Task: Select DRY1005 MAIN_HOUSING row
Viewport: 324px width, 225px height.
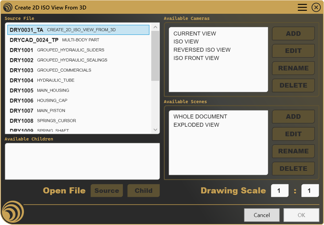Action: [78, 91]
